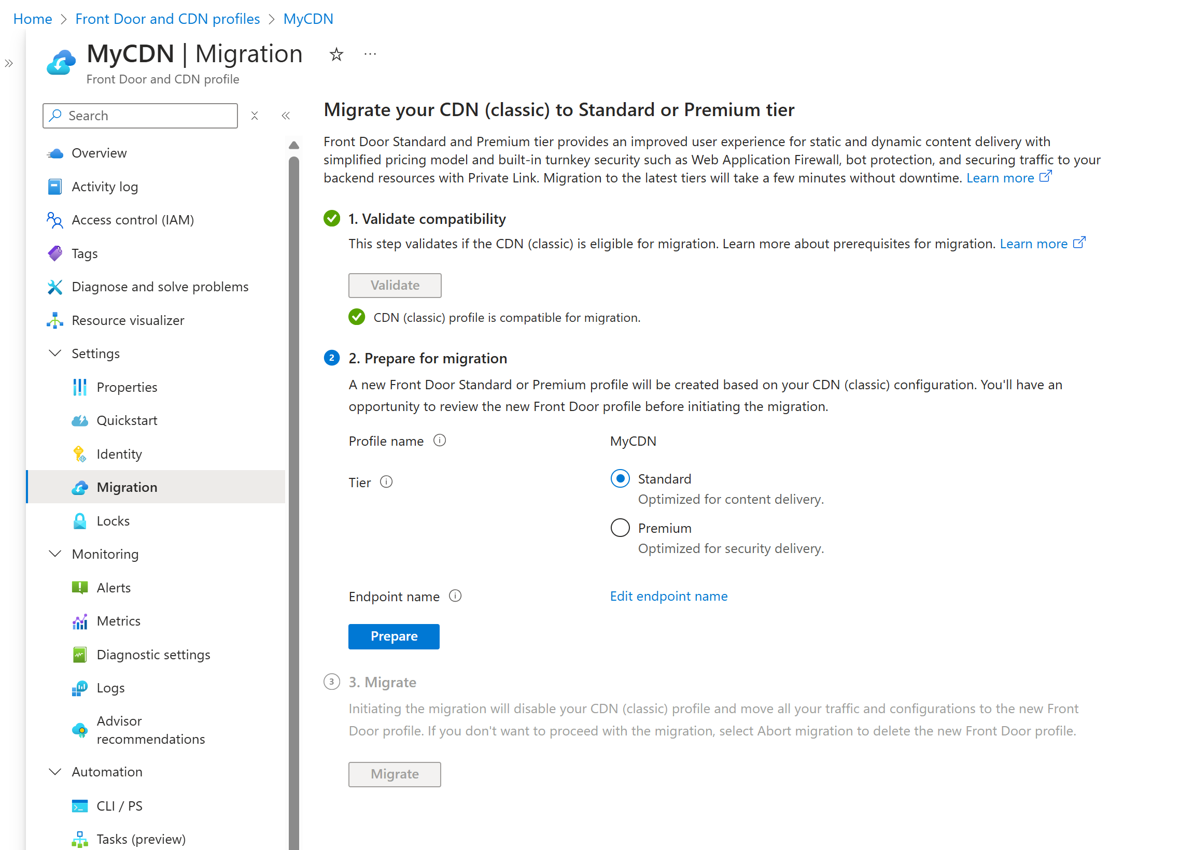Click the Migration icon in sidebar
The image size is (1180, 850).
[81, 487]
